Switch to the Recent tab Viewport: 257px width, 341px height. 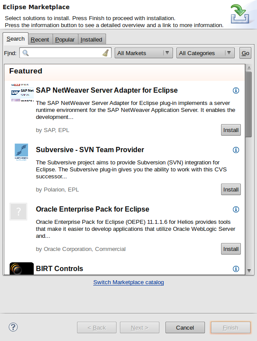(40, 40)
